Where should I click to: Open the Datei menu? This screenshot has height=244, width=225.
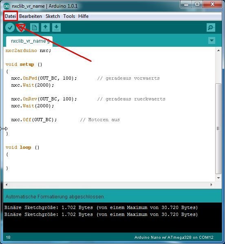coord(11,16)
